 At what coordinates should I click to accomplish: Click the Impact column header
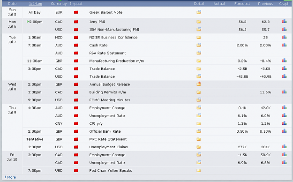[x=76, y=4]
